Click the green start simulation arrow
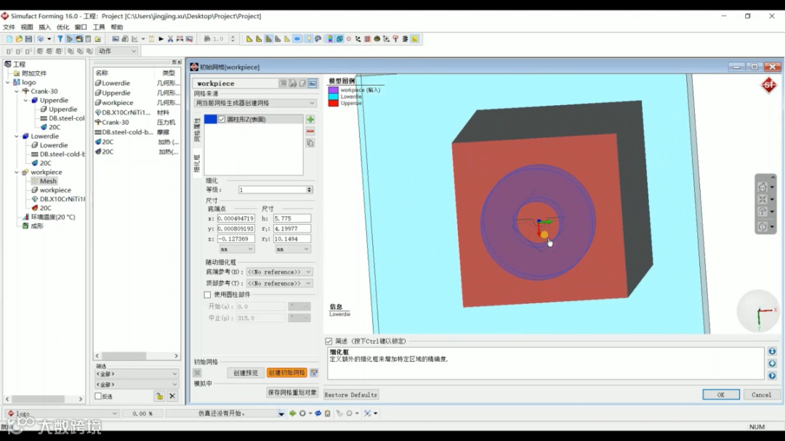 click(293, 413)
